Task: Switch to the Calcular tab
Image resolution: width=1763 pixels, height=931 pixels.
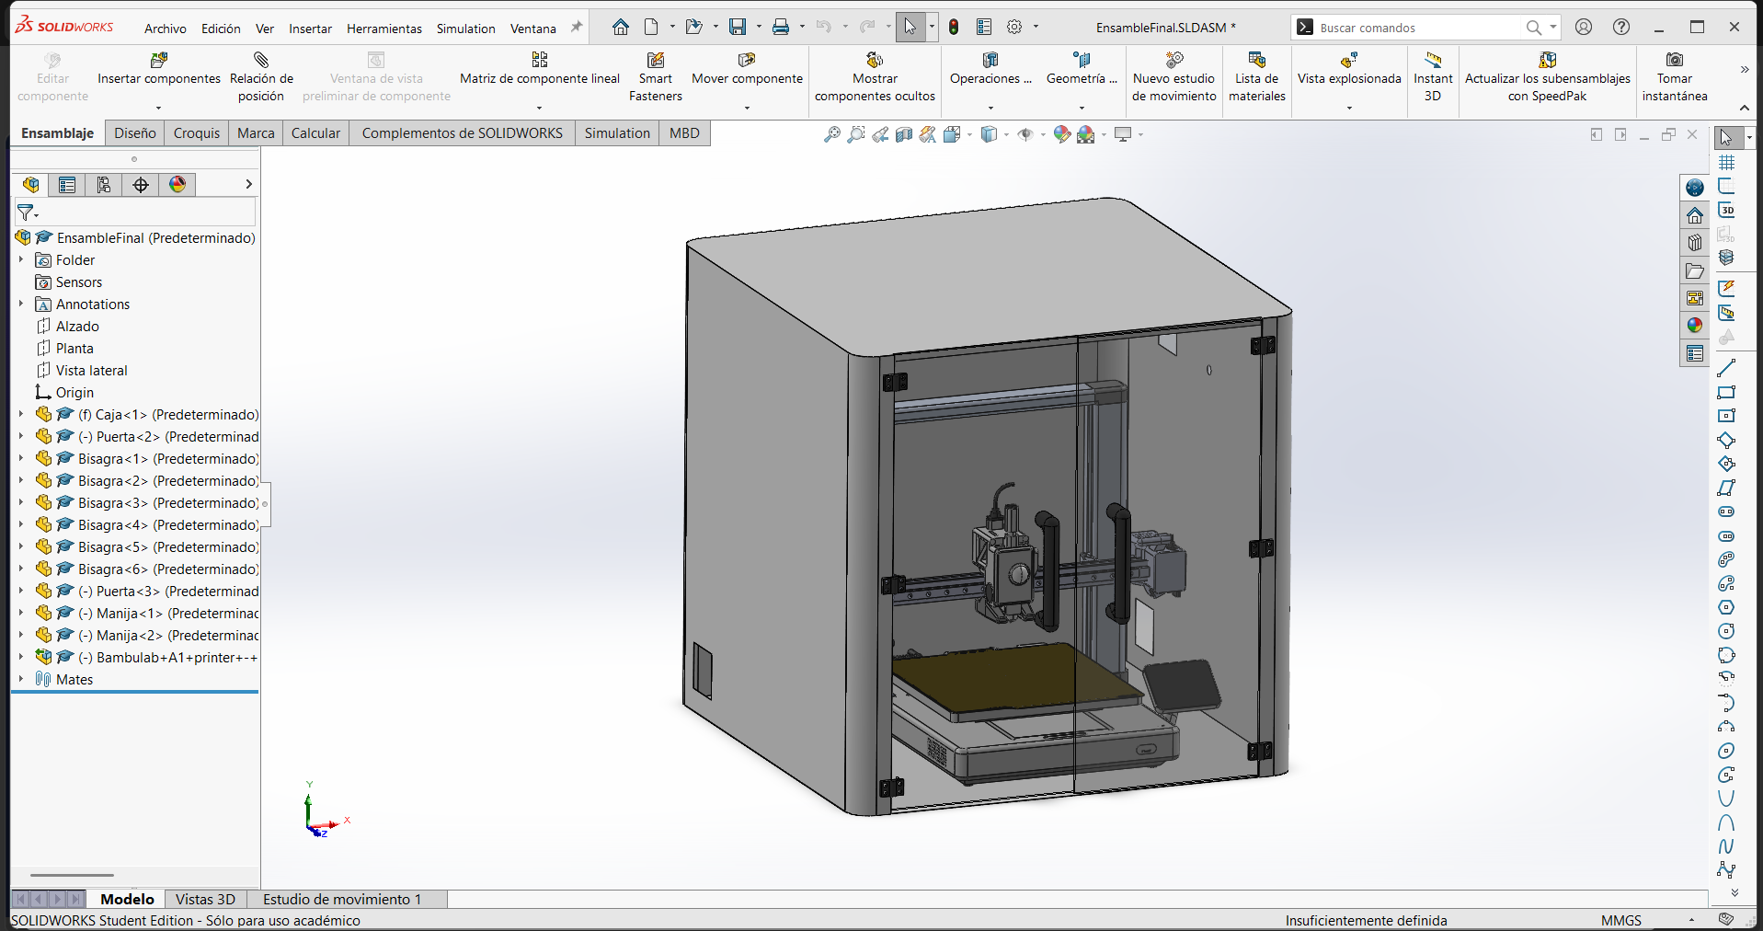Action: tap(315, 133)
